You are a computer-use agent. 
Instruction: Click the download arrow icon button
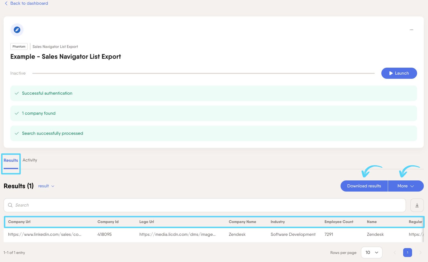417,205
